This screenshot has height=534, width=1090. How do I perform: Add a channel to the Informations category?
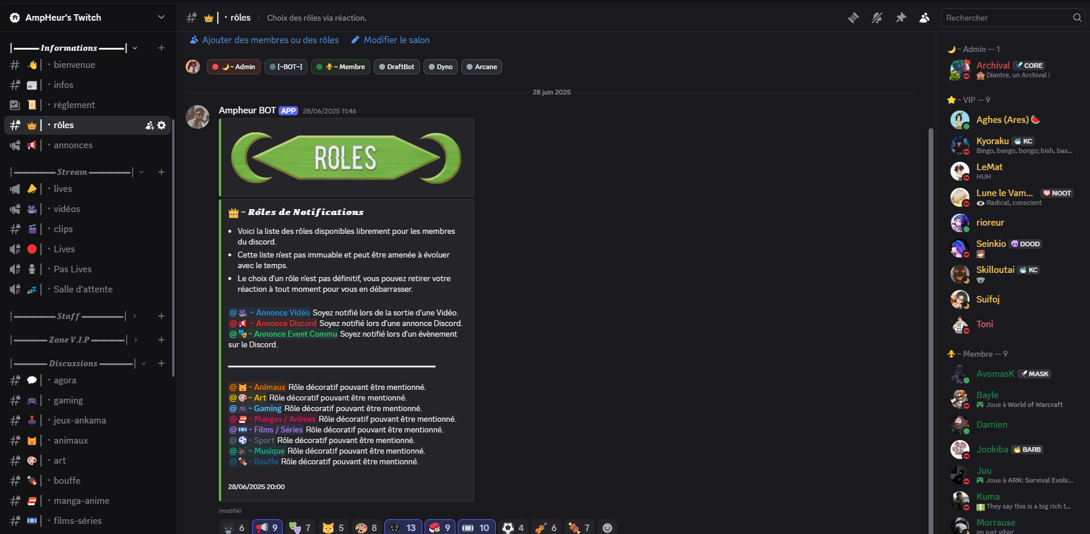pos(161,48)
